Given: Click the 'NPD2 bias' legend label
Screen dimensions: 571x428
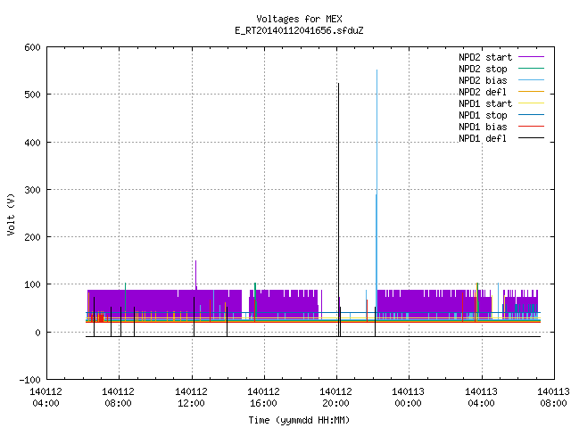Looking at the screenshot, I should (483, 80).
